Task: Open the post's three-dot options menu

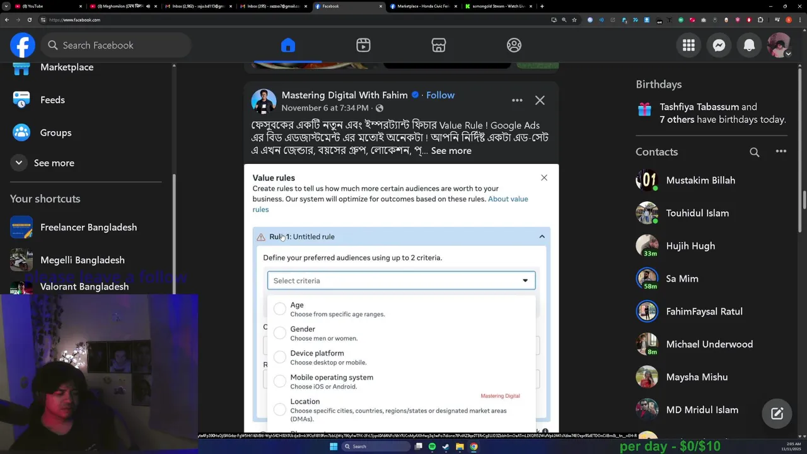Action: click(517, 100)
